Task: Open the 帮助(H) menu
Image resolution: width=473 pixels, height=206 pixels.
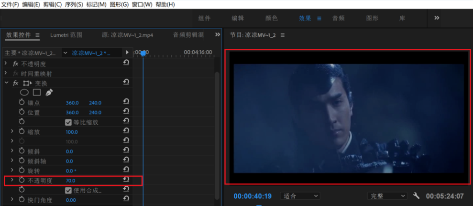Action: click(x=165, y=4)
